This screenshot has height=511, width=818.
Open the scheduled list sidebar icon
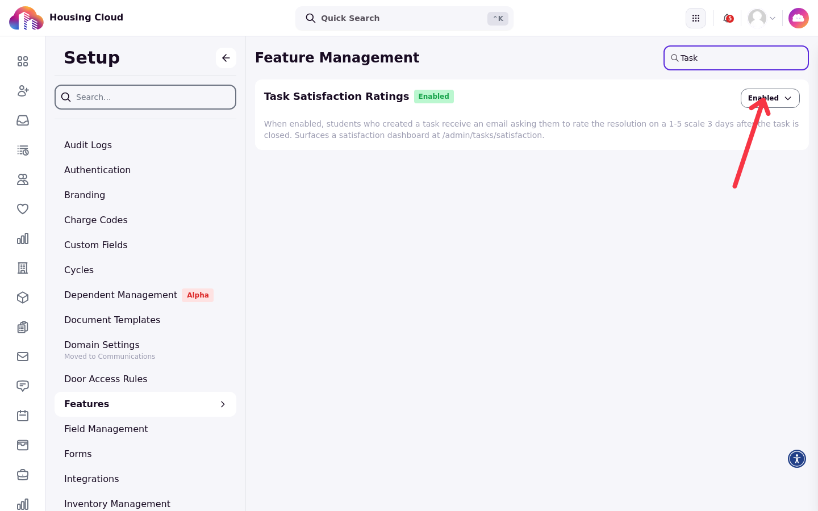click(x=23, y=150)
